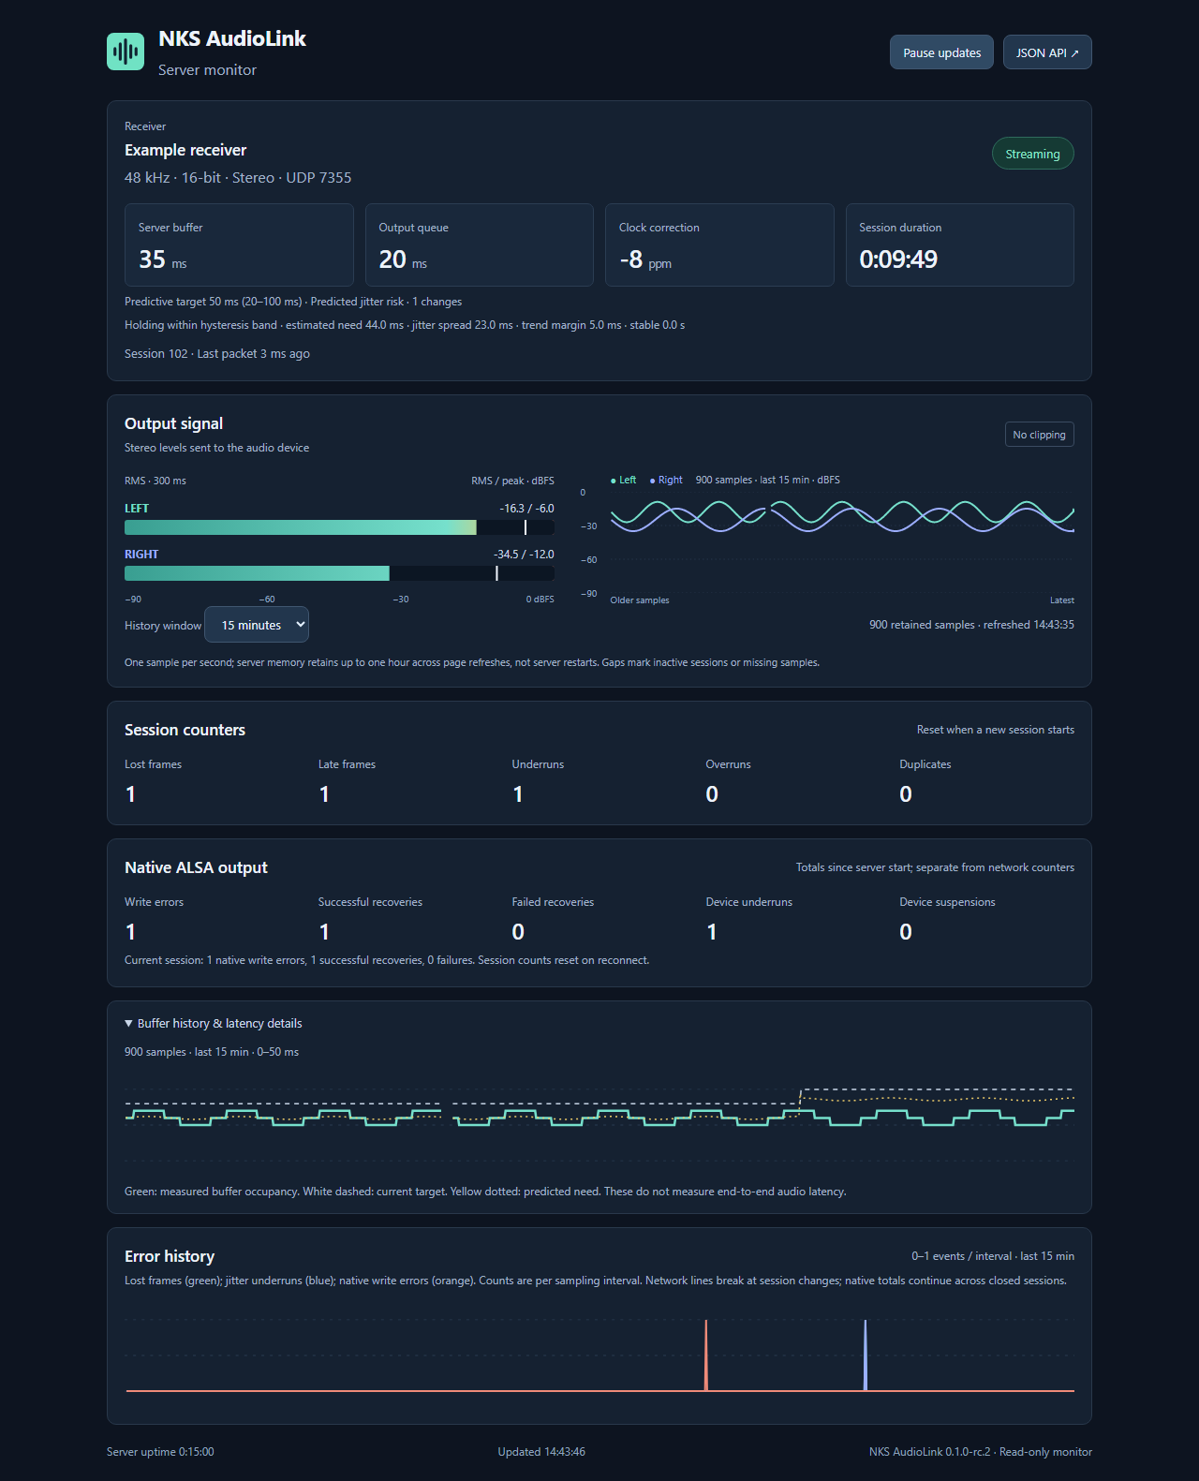The height and width of the screenshot is (1481, 1199).
Task: Click the Successful recoveries value
Action: 324,932
